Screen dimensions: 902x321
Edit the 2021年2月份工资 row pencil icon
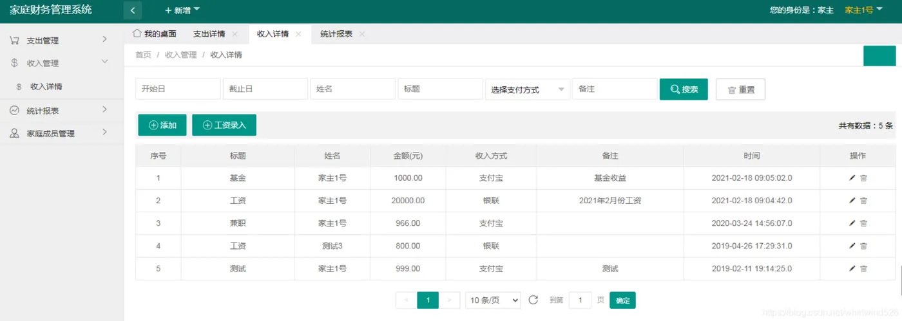[x=852, y=201]
